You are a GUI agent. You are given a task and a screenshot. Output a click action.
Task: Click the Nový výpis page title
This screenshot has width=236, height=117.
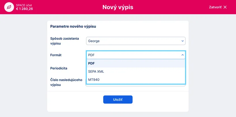118,7
